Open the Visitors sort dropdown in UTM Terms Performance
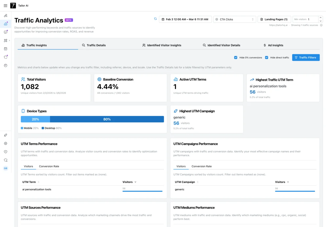 coord(129,182)
